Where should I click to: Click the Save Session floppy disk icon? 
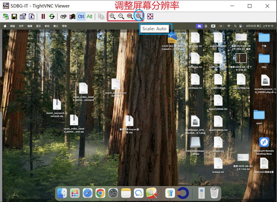pos(14,17)
